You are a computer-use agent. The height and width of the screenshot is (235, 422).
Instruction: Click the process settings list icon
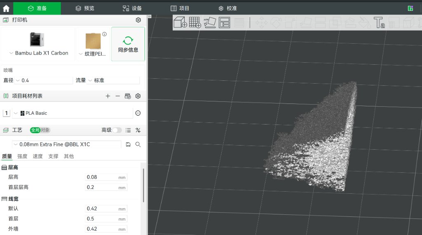(128, 130)
